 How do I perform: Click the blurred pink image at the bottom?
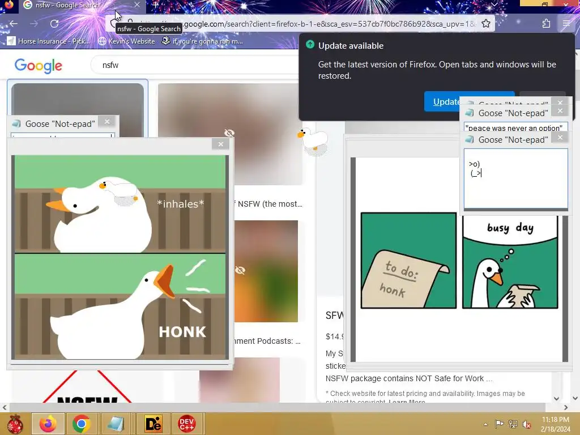coord(240,380)
